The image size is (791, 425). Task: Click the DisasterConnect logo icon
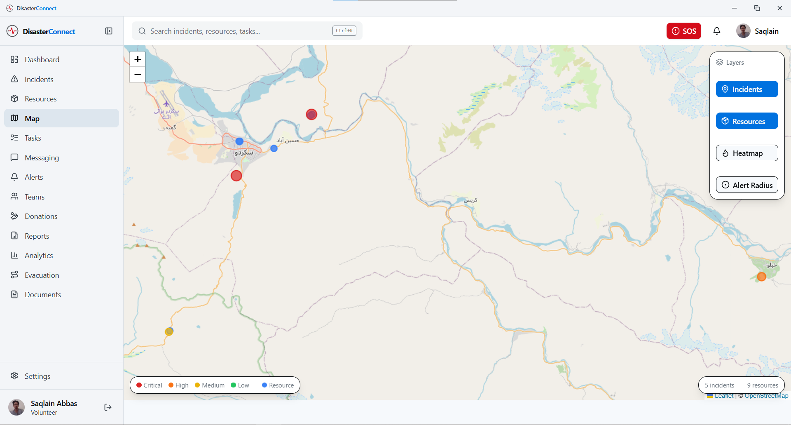point(12,31)
